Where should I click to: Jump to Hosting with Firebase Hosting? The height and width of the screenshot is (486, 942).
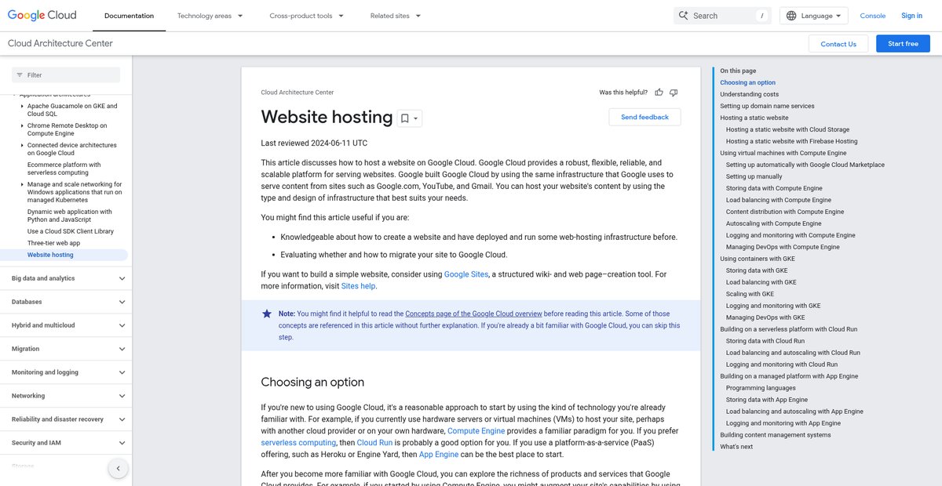[x=791, y=141]
